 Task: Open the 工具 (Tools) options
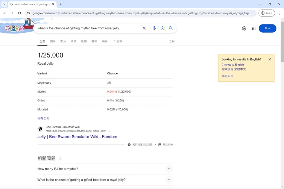click(x=172, y=41)
